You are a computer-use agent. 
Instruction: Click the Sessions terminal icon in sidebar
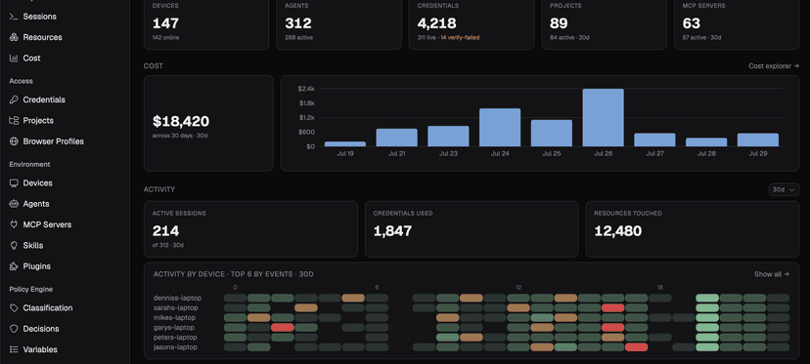click(x=14, y=17)
